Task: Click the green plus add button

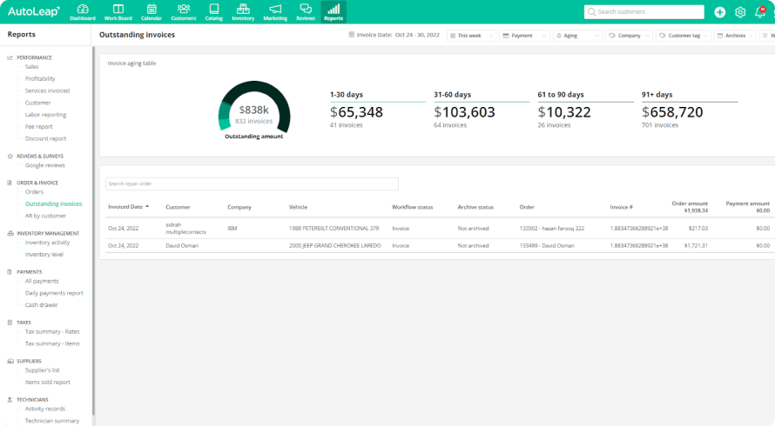Action: coord(719,12)
